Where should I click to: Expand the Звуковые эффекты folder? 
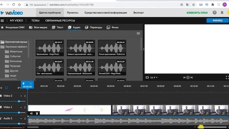pyautogui.click(x=14, y=47)
